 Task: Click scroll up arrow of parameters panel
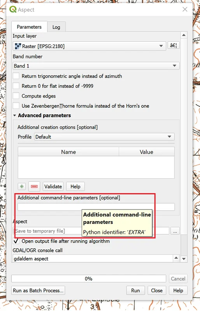184,35
